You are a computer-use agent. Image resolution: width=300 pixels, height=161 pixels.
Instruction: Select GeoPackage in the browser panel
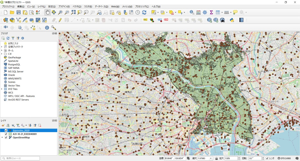point(14,57)
